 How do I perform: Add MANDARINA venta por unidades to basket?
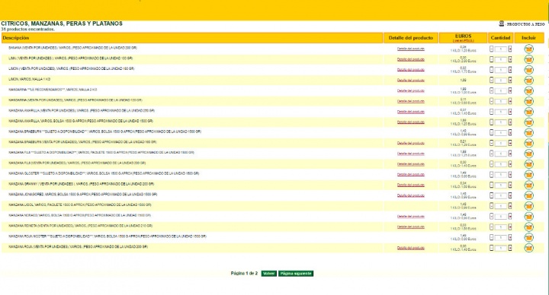click(528, 101)
